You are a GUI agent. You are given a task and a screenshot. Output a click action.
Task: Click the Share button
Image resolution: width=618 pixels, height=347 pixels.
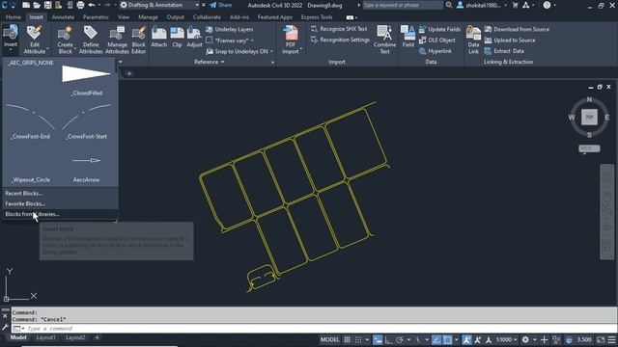(x=221, y=5)
